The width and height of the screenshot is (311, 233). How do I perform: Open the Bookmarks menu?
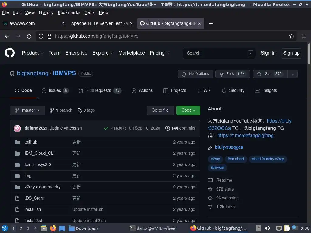(69, 12)
